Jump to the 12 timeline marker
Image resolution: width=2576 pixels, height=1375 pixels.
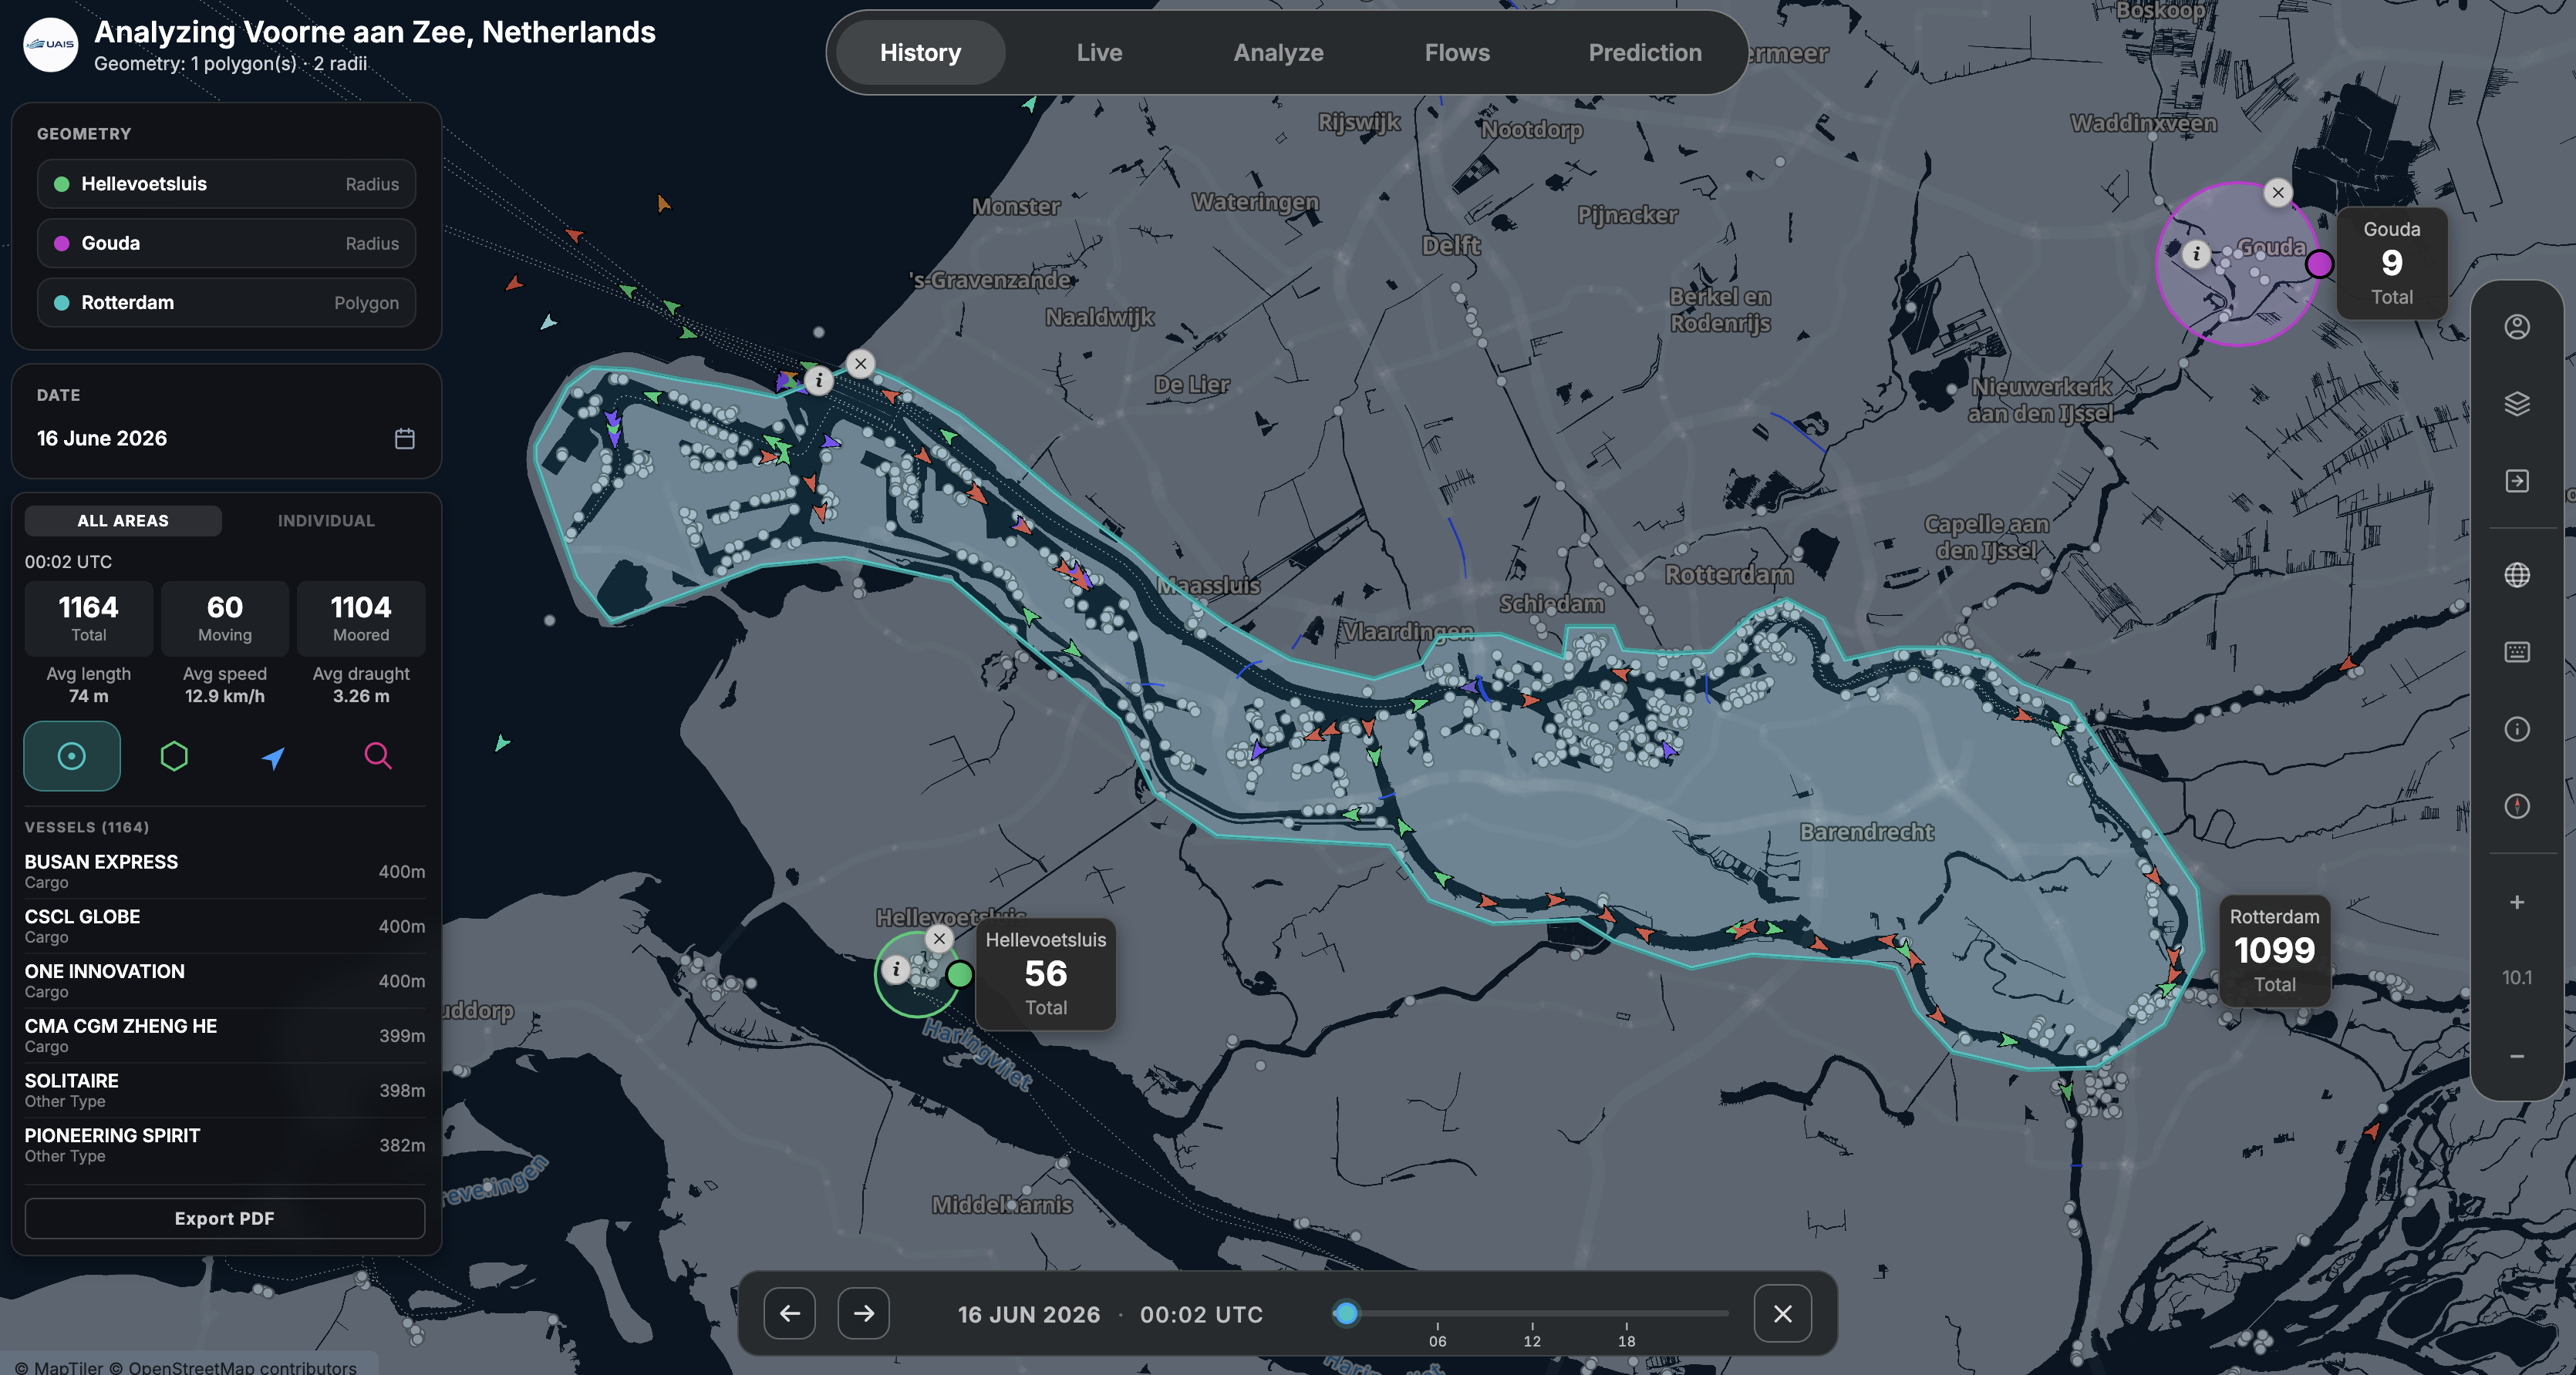(x=1532, y=1340)
